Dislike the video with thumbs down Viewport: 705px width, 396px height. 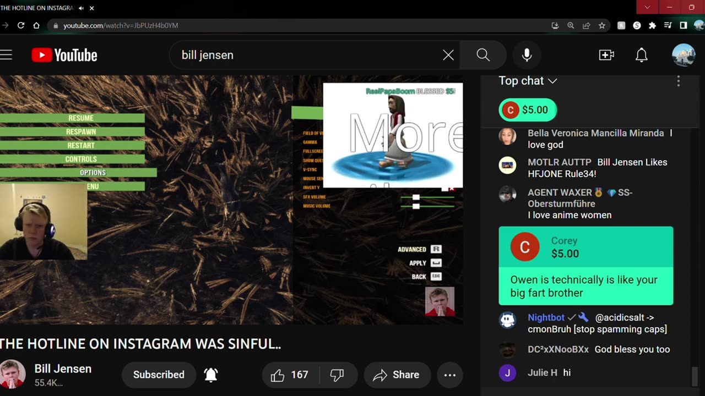(x=337, y=375)
